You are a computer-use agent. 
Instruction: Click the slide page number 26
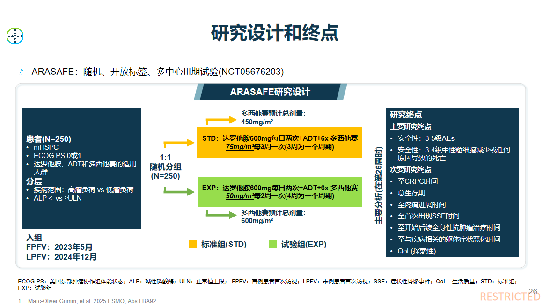(x=533, y=291)
